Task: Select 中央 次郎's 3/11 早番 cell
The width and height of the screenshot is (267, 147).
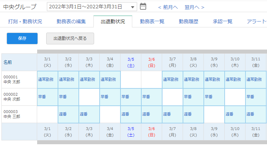Action: [x=256, y=97]
